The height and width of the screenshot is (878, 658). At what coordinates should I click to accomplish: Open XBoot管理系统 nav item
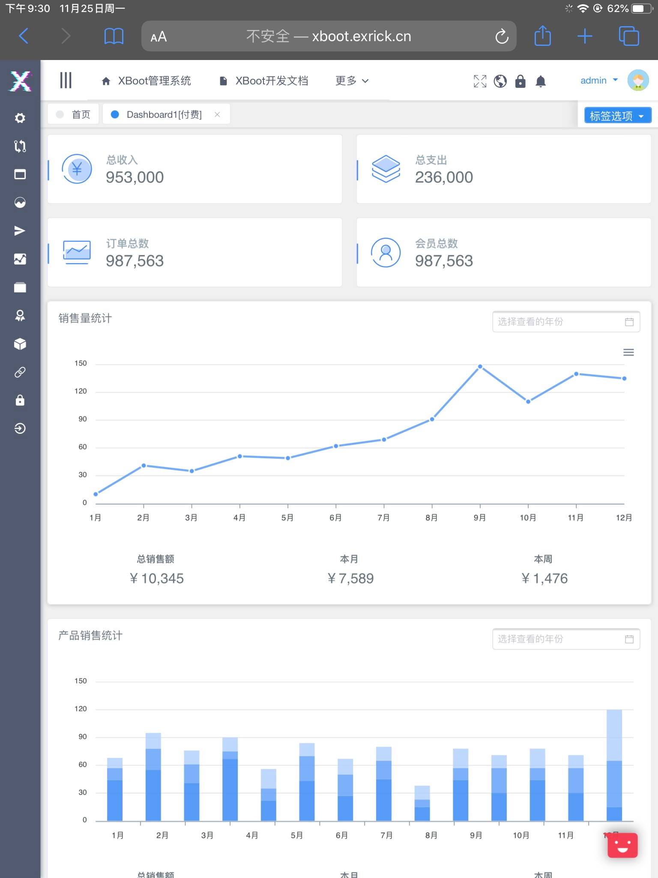coord(146,81)
